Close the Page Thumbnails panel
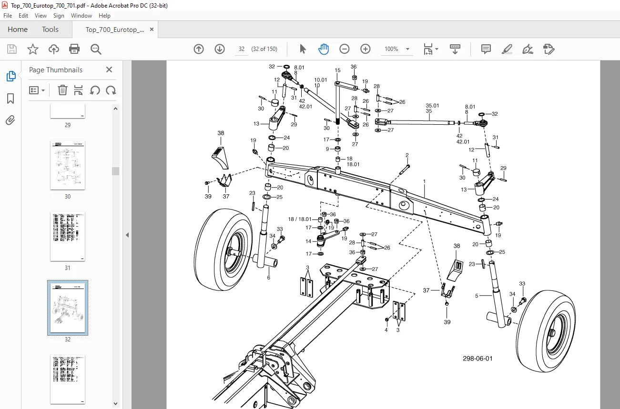 (x=109, y=70)
